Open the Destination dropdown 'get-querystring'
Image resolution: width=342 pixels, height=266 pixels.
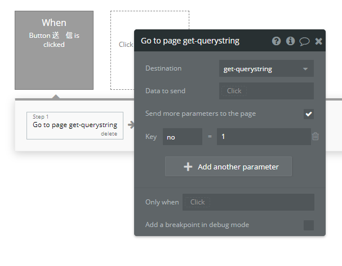coord(267,68)
